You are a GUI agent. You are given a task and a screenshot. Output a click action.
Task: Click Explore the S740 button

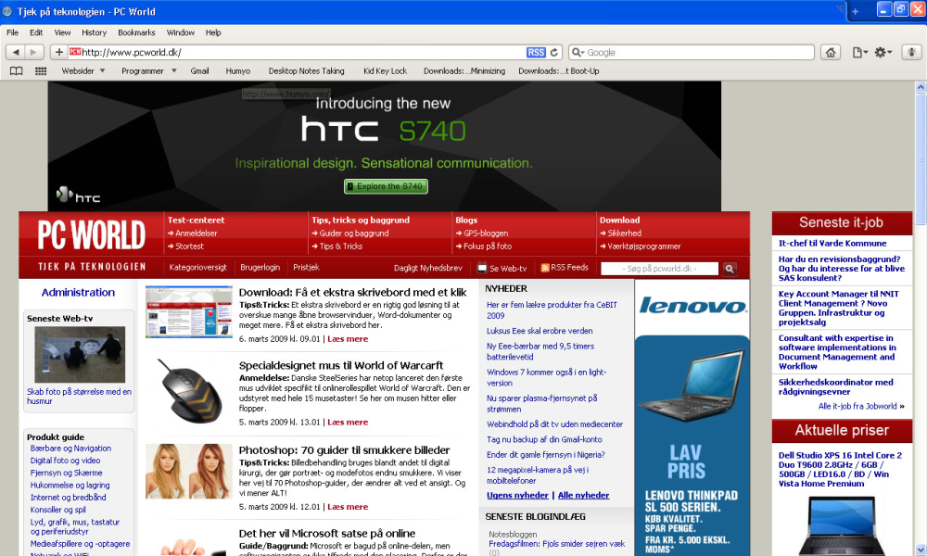pyautogui.click(x=386, y=186)
